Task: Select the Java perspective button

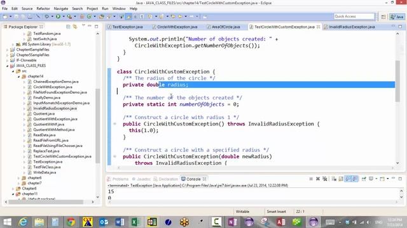Action: tap(397, 17)
